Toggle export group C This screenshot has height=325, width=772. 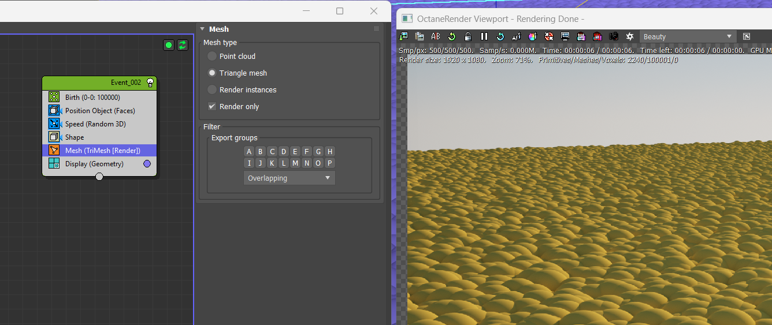(x=272, y=151)
